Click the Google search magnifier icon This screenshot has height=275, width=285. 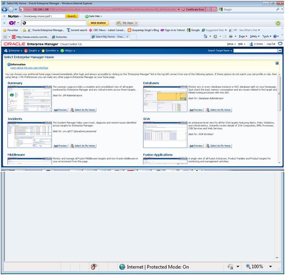(278, 9)
